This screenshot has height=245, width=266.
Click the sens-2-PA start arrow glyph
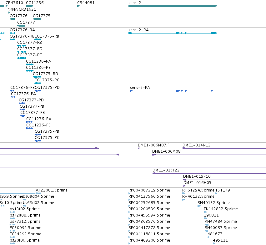[x=131, y=91]
